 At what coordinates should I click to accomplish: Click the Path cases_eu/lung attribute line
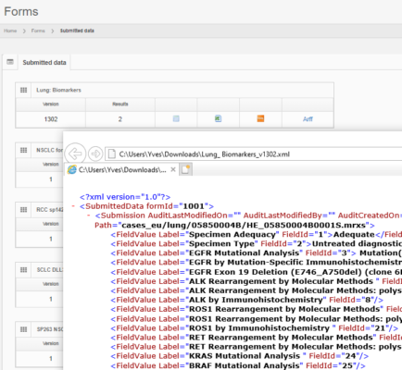click(234, 226)
